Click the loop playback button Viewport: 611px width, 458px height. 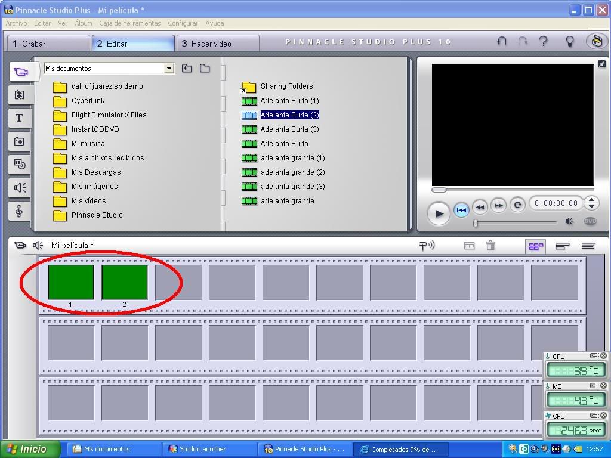point(517,205)
